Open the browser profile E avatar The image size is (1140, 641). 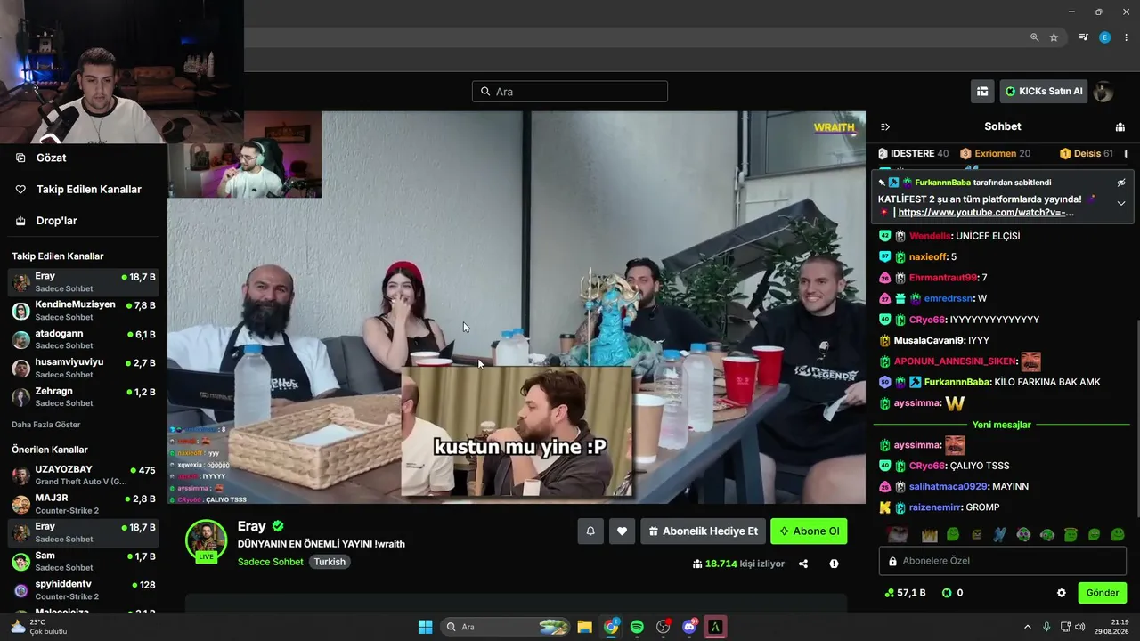1105,37
